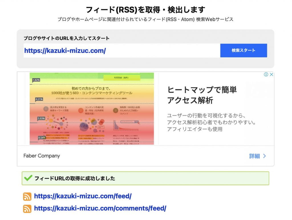Click numbered circle 2 for コンテンツ作成の支援

click(81, 110)
